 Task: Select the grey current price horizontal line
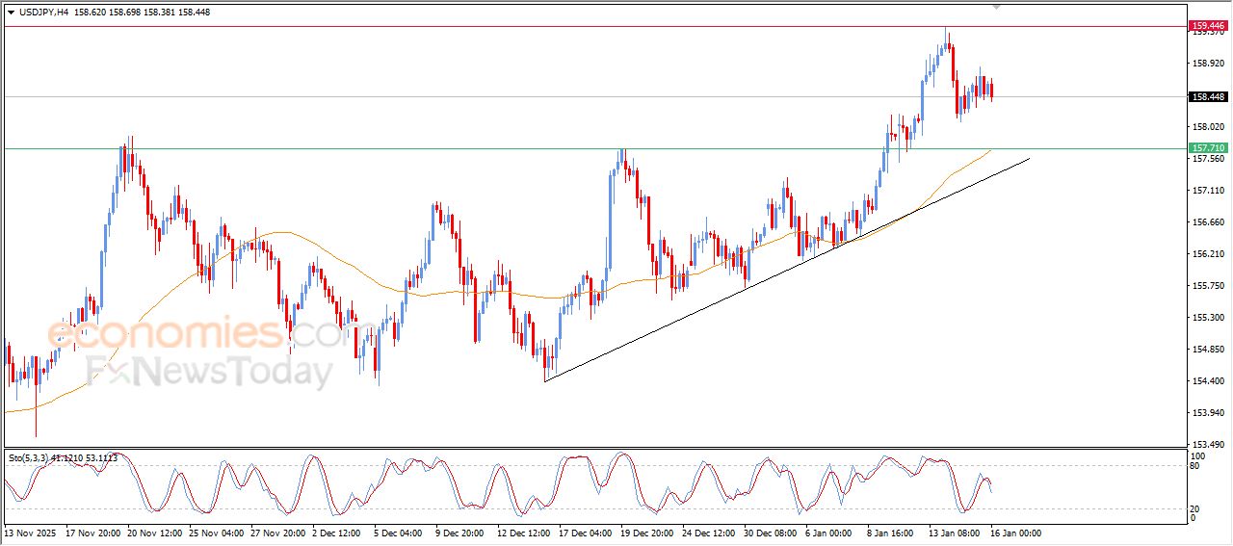tap(578, 96)
